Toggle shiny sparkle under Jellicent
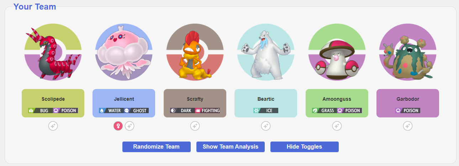Viewport: 459px width, 166px height. 130,126
